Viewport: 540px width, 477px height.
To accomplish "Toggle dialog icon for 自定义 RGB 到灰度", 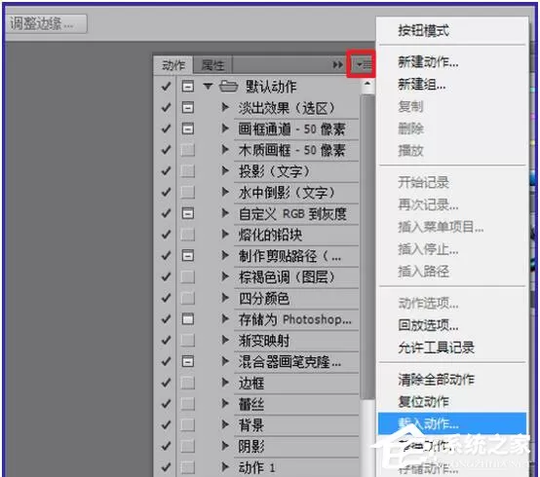I will [188, 213].
